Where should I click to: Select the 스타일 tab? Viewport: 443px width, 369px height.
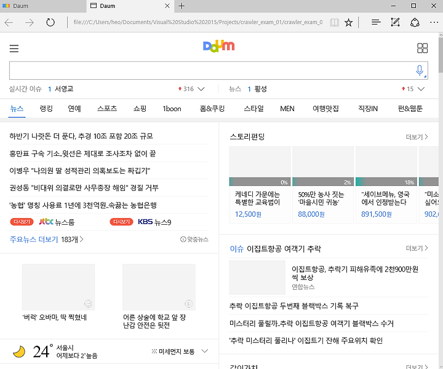pyautogui.click(x=253, y=109)
